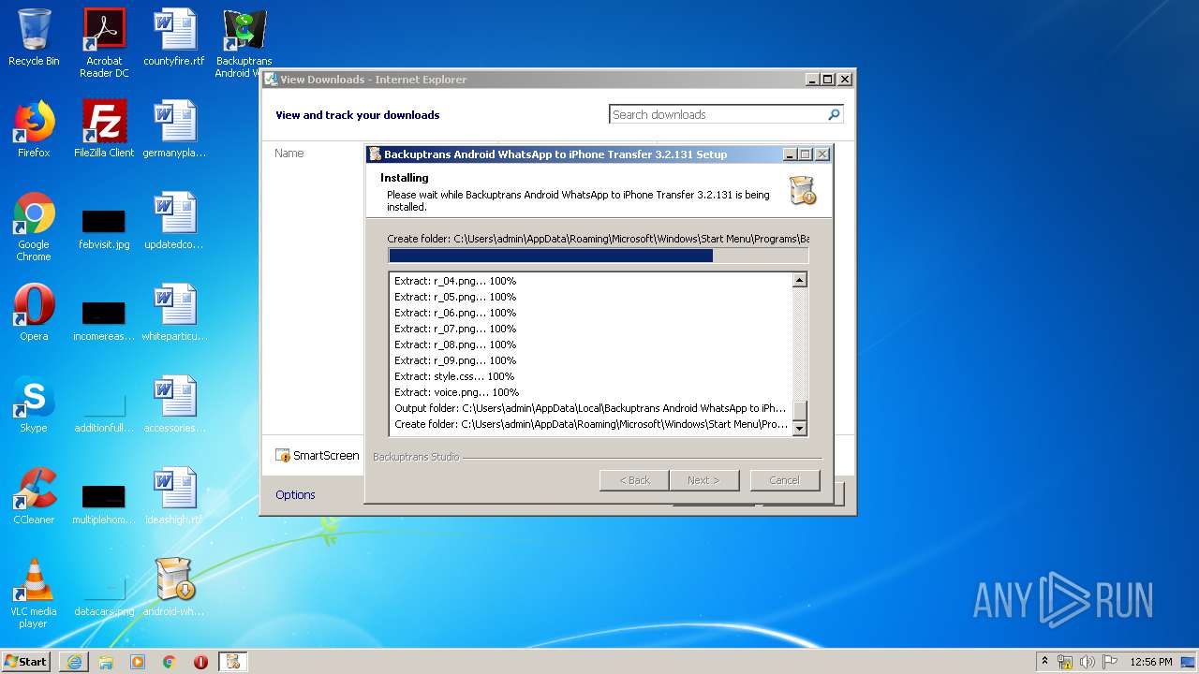Click Opera icon in taskbar
Viewport: 1199px width, 674px height.
[200, 662]
